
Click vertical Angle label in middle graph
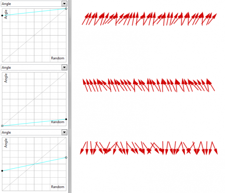tap(6, 78)
